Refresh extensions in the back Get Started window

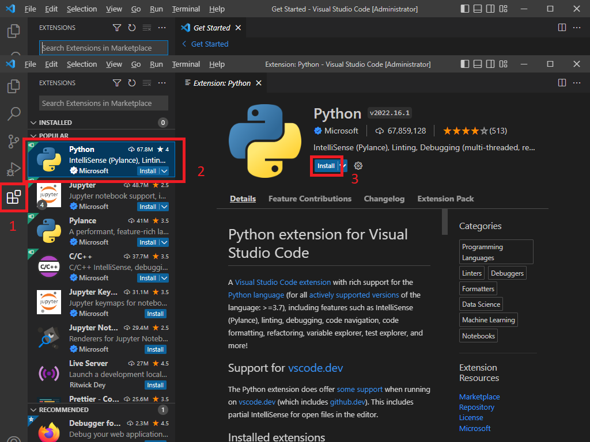pyautogui.click(x=132, y=28)
